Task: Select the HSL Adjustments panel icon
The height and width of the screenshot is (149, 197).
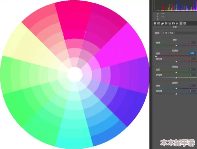Action: pyautogui.click(x=166, y=23)
